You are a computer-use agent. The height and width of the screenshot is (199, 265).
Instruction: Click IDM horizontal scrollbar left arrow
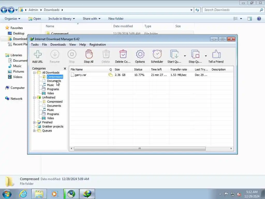point(71,148)
